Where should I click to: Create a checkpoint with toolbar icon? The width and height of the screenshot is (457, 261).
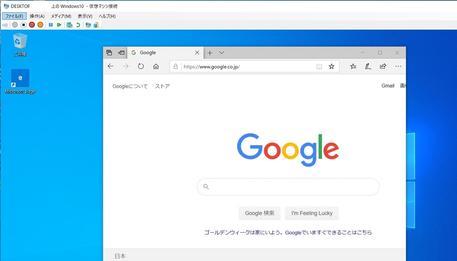(x=69, y=25)
